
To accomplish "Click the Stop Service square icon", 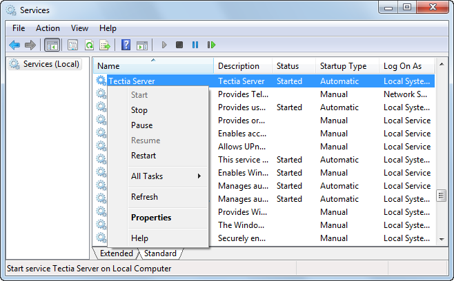I will 179,45.
